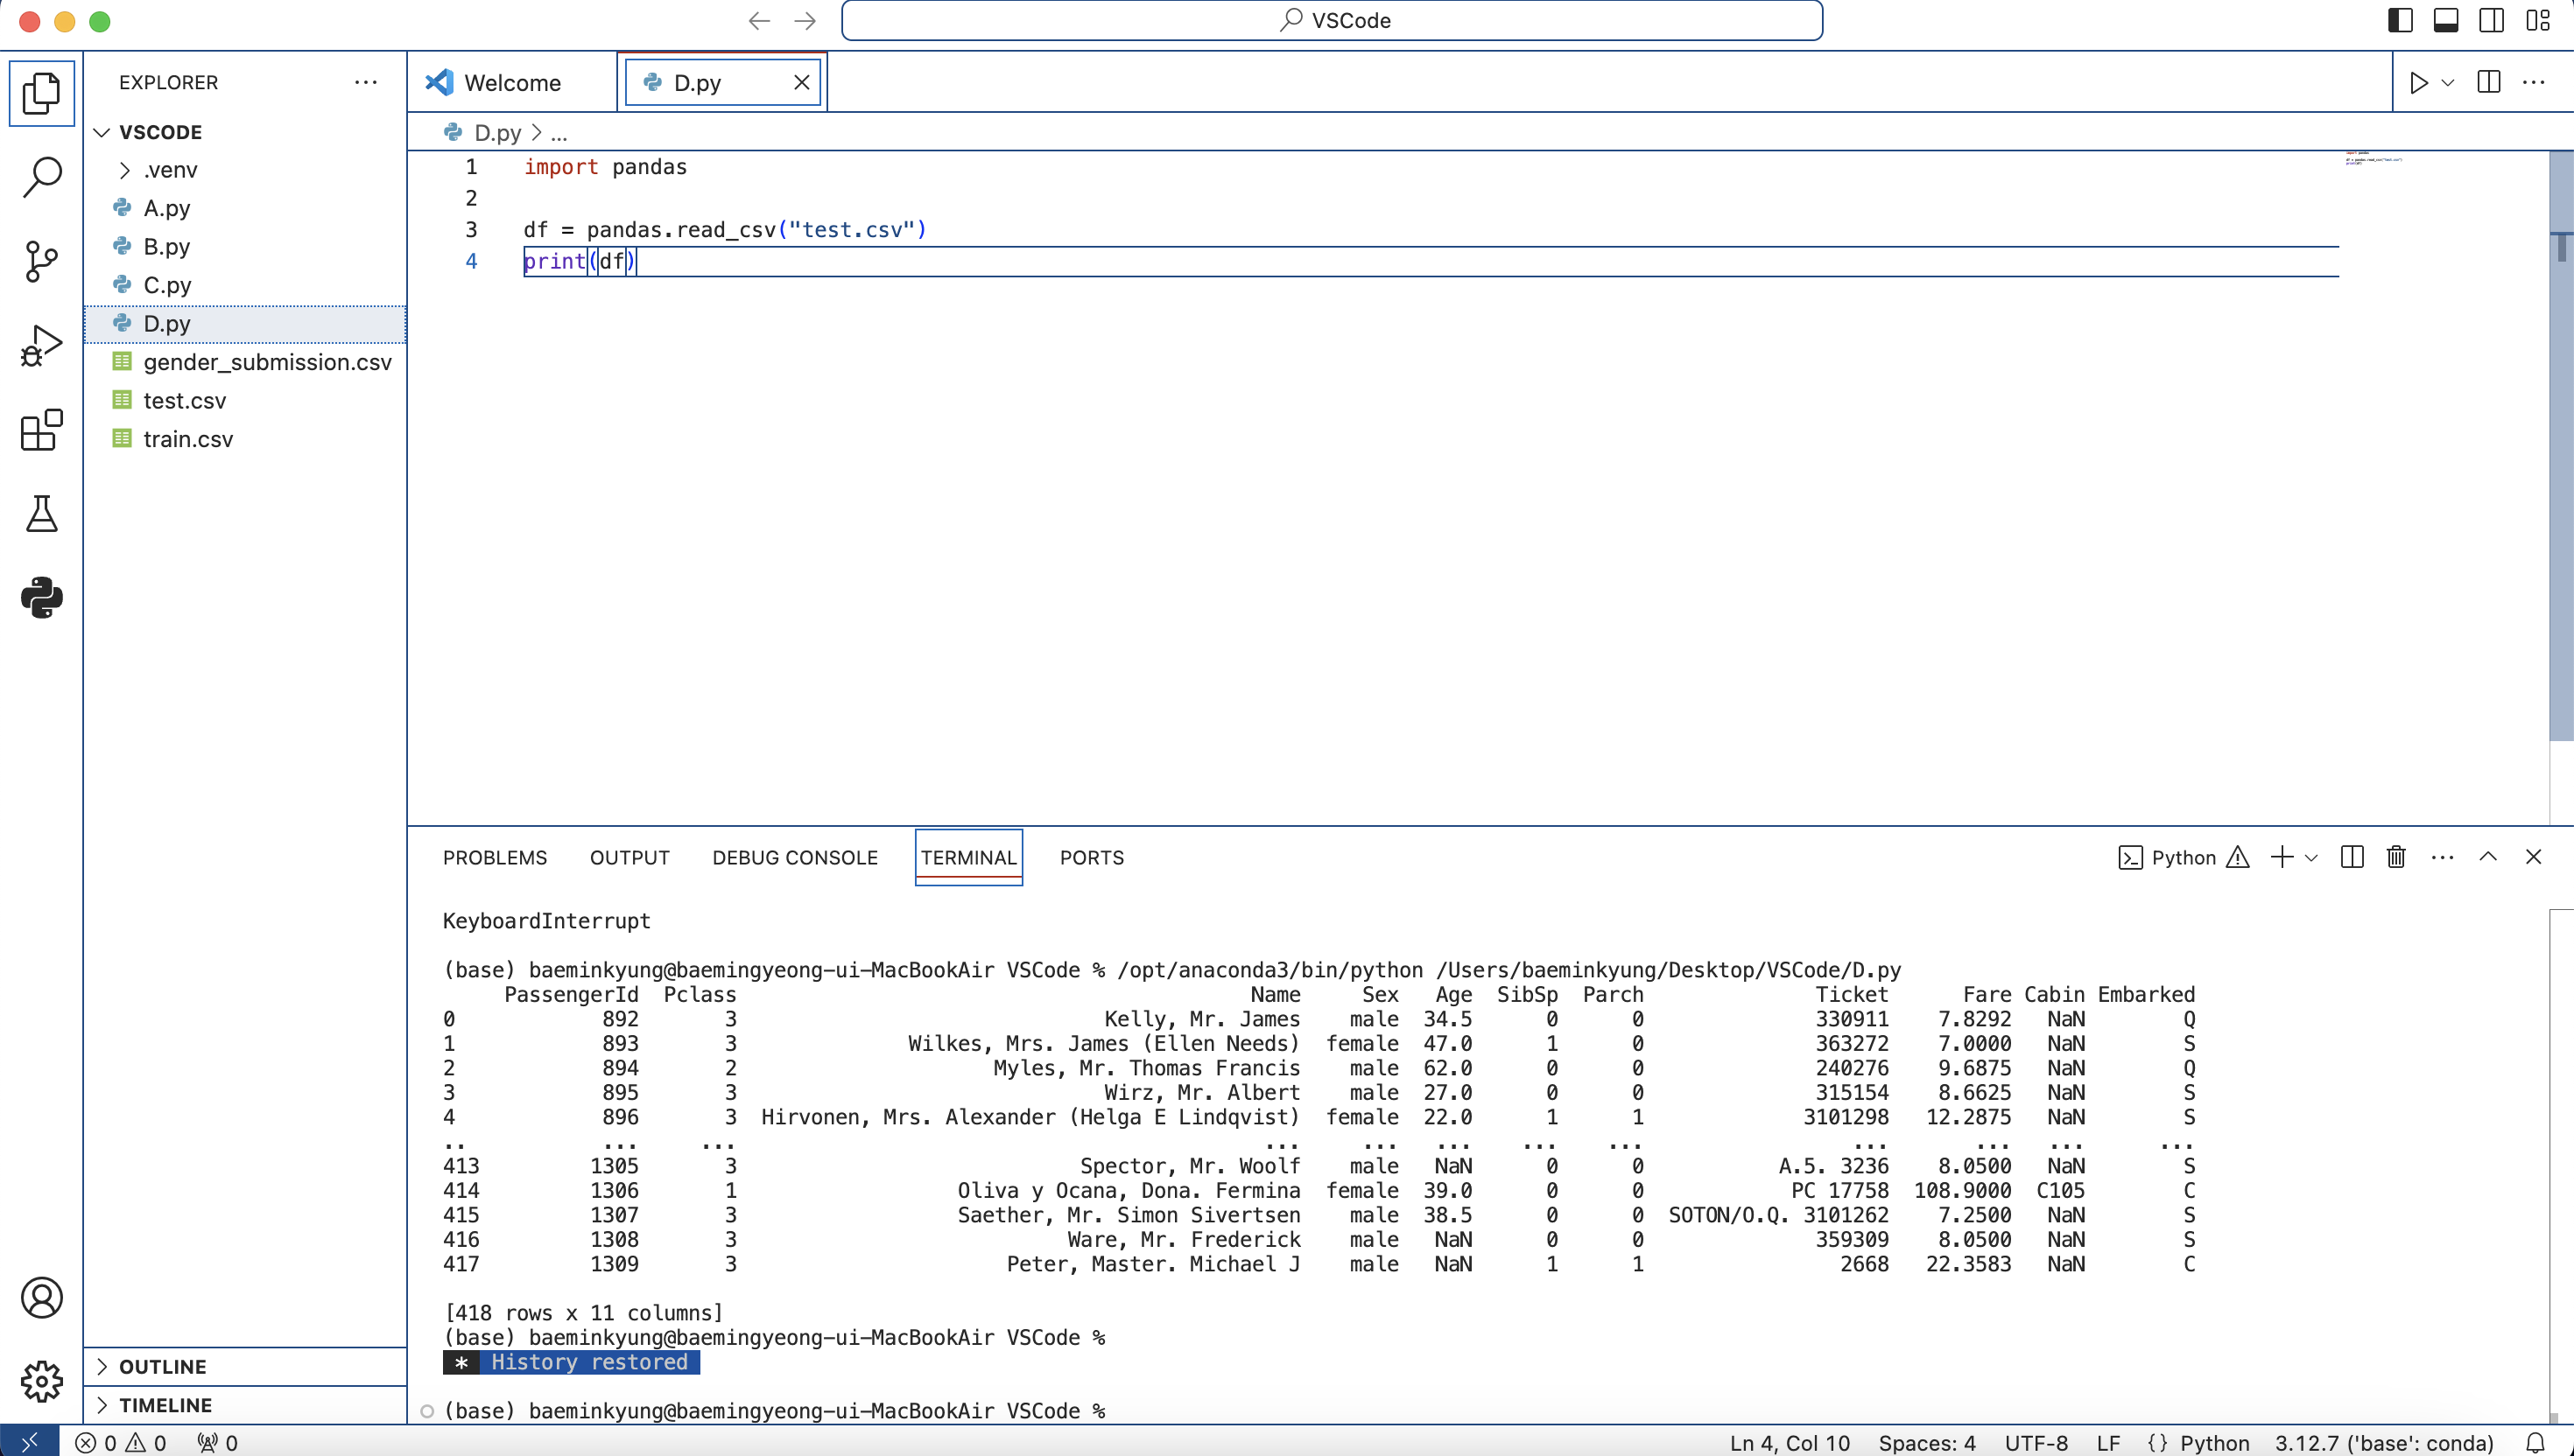Open the Run and Debug view
This screenshot has height=1456, width=2574.
41,346
